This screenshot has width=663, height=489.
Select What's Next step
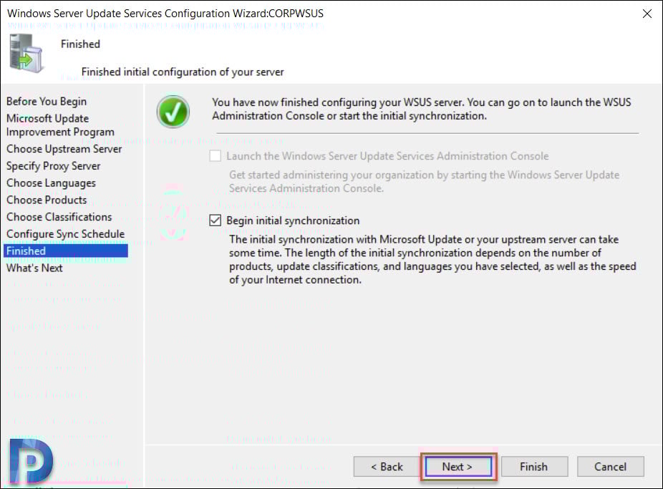coord(34,268)
